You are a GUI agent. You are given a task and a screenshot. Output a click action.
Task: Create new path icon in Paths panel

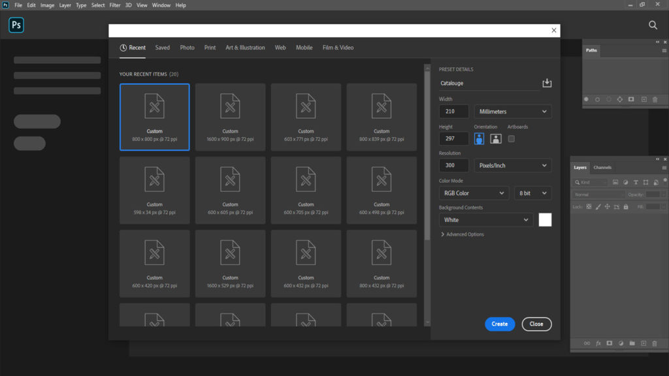[644, 99]
